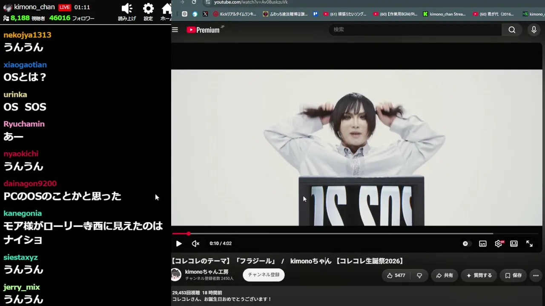The height and width of the screenshot is (306, 545).
Task: Click the YouTube 検索 search field
Action: (x=415, y=30)
